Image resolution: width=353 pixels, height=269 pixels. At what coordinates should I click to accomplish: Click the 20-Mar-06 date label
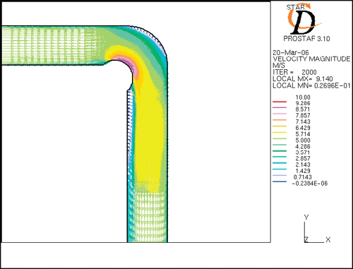[x=291, y=52]
